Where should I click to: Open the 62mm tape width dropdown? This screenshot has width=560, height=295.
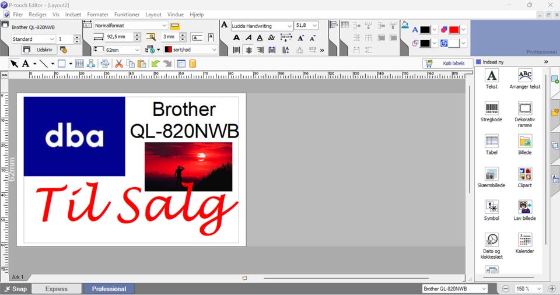click(136, 50)
